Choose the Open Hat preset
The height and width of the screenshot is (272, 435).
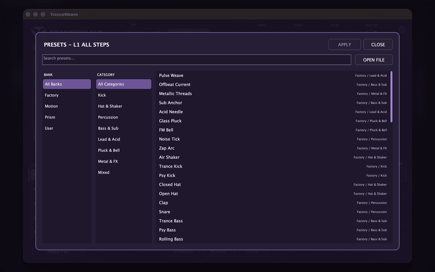pyautogui.click(x=273, y=194)
